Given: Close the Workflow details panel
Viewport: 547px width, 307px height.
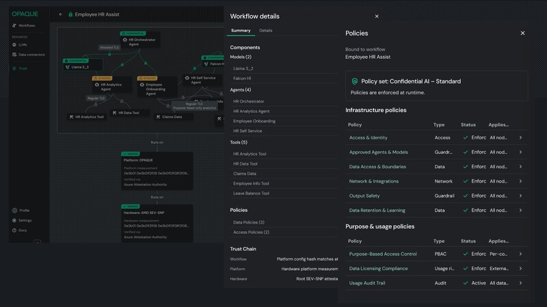Looking at the screenshot, I should click(377, 16).
